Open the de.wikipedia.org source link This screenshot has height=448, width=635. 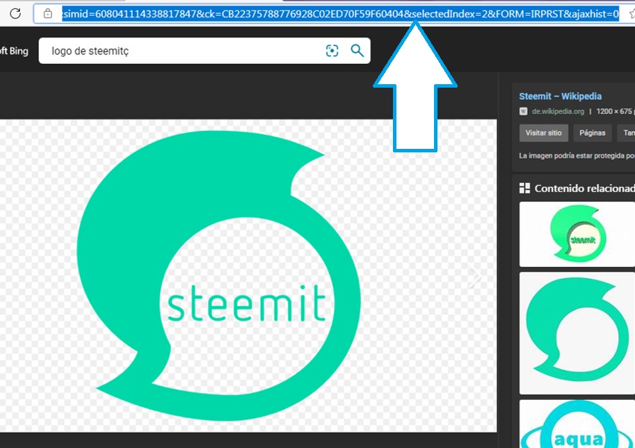[x=558, y=111]
